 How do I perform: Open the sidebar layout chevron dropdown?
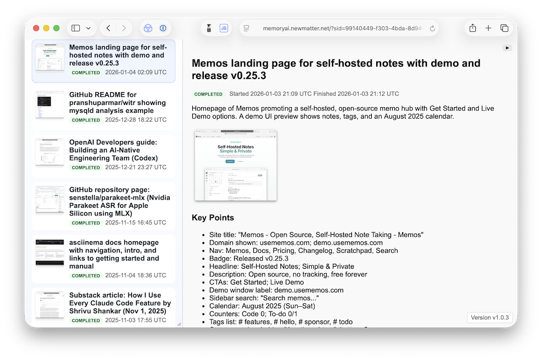pos(89,27)
